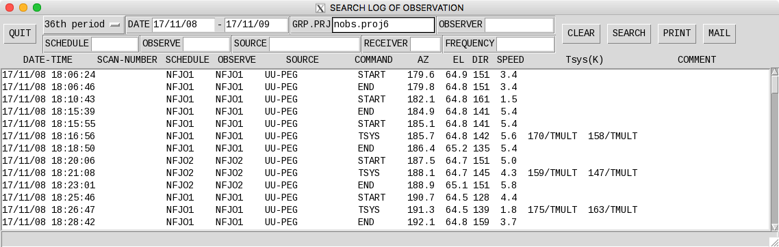
Task: Open the 36th period dropdown
Action: click(x=84, y=25)
